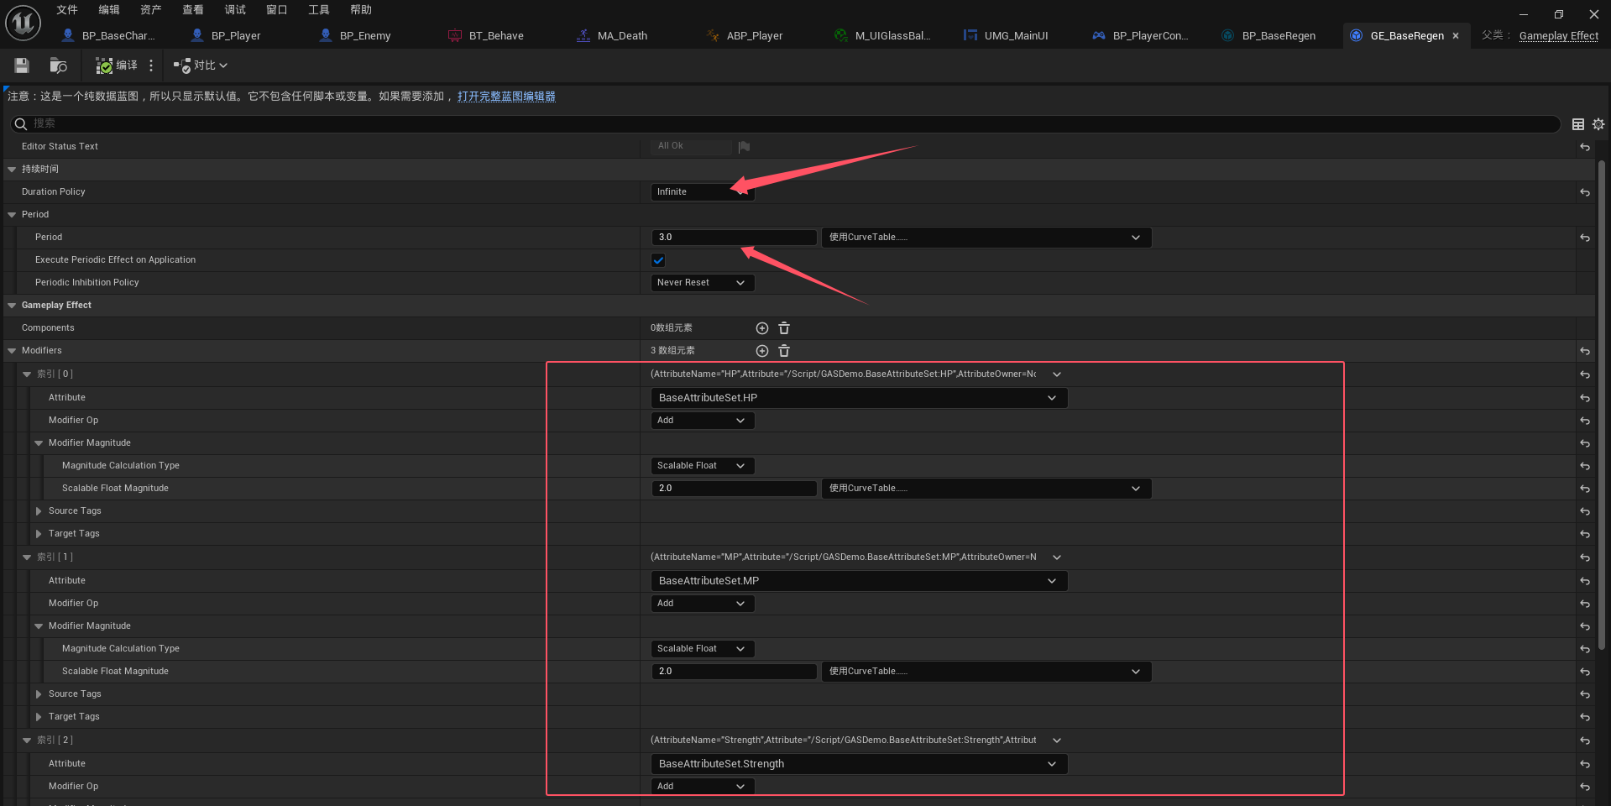Image resolution: width=1611 pixels, height=806 pixels.
Task: Open the Duration Policy Infinite dropdown
Action: tap(703, 192)
